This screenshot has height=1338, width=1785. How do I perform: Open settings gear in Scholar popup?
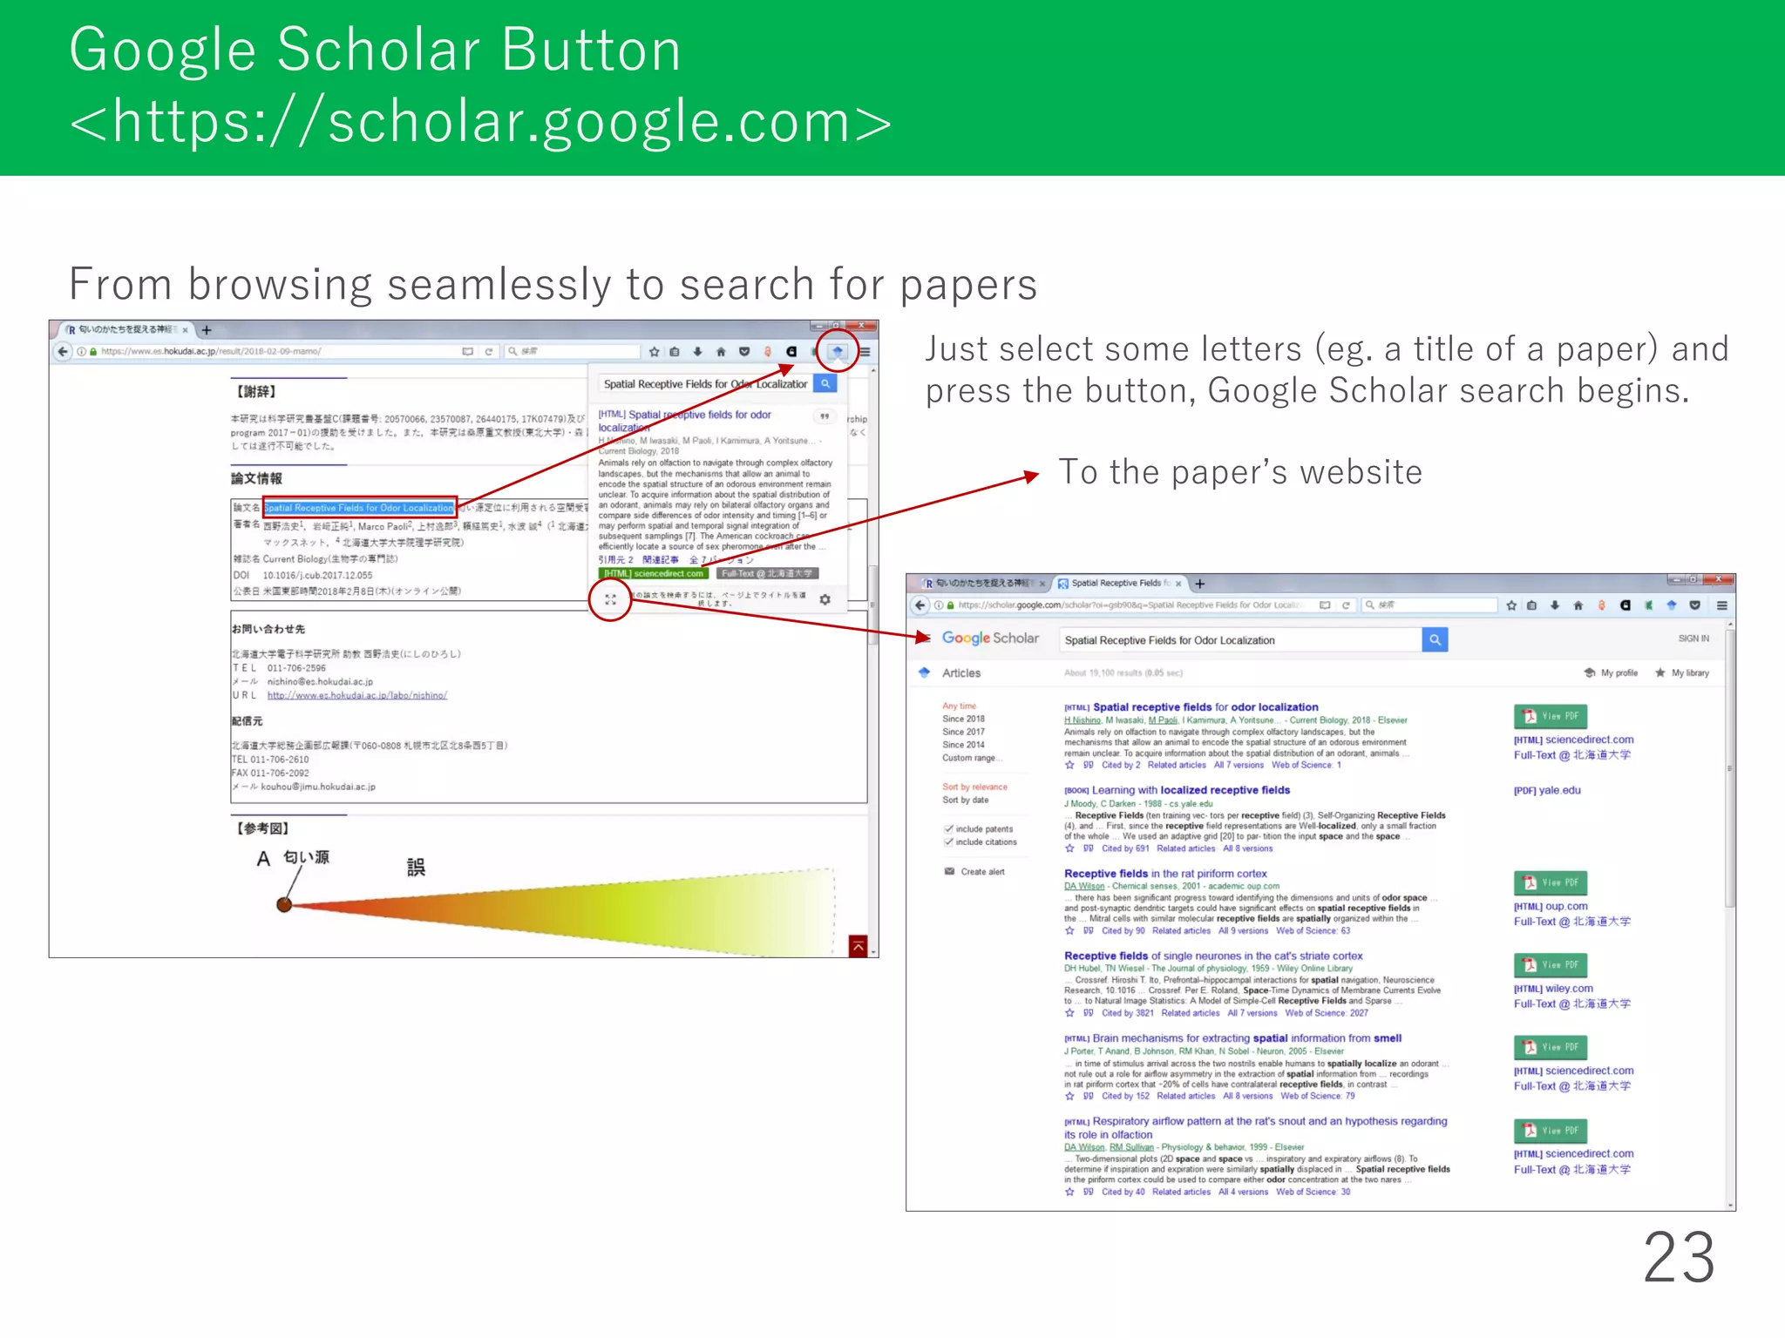point(825,599)
